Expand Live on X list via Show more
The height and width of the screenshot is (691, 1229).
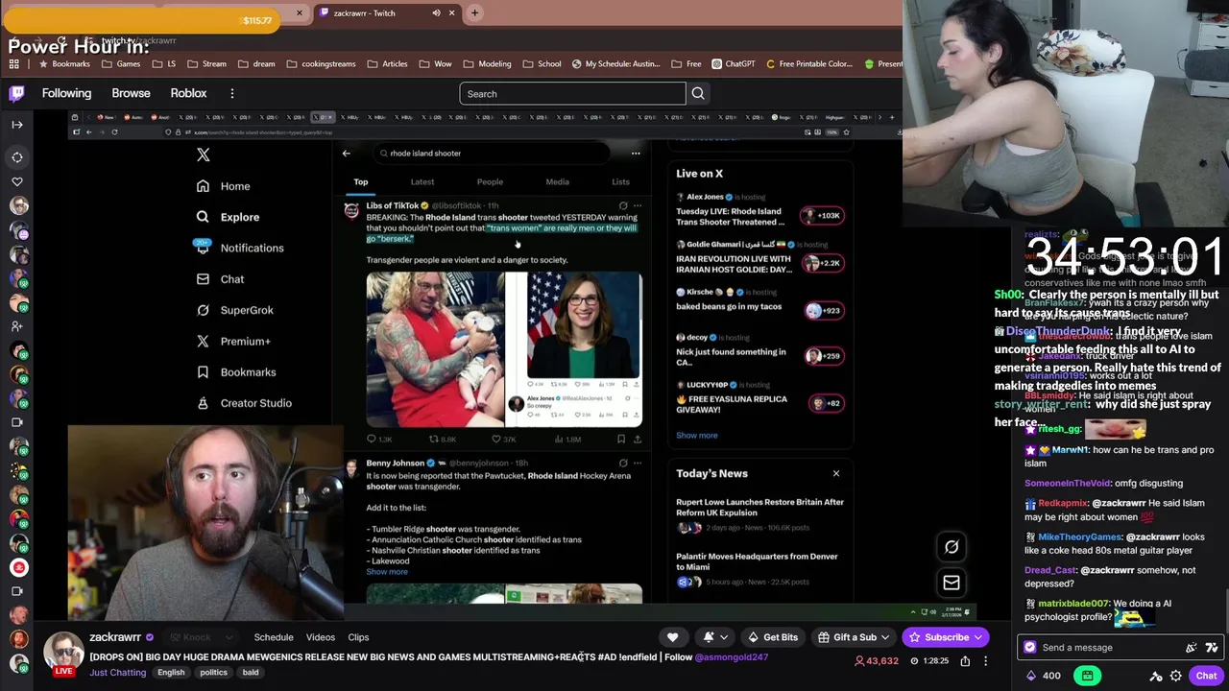tap(697, 435)
